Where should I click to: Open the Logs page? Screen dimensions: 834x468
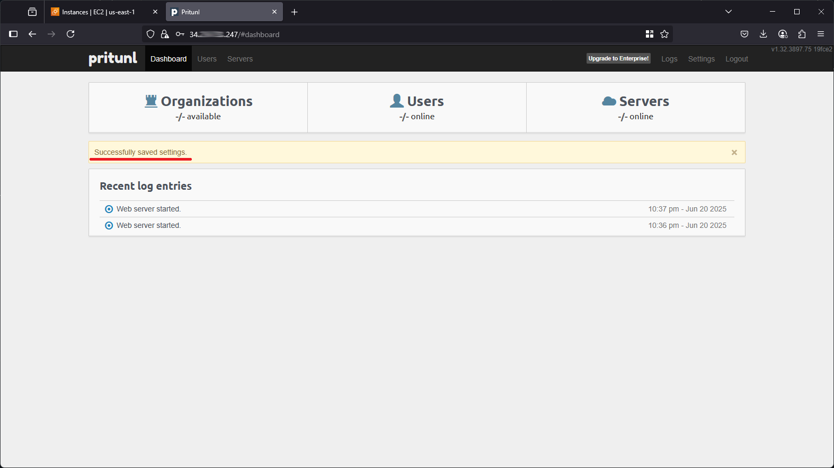669,59
